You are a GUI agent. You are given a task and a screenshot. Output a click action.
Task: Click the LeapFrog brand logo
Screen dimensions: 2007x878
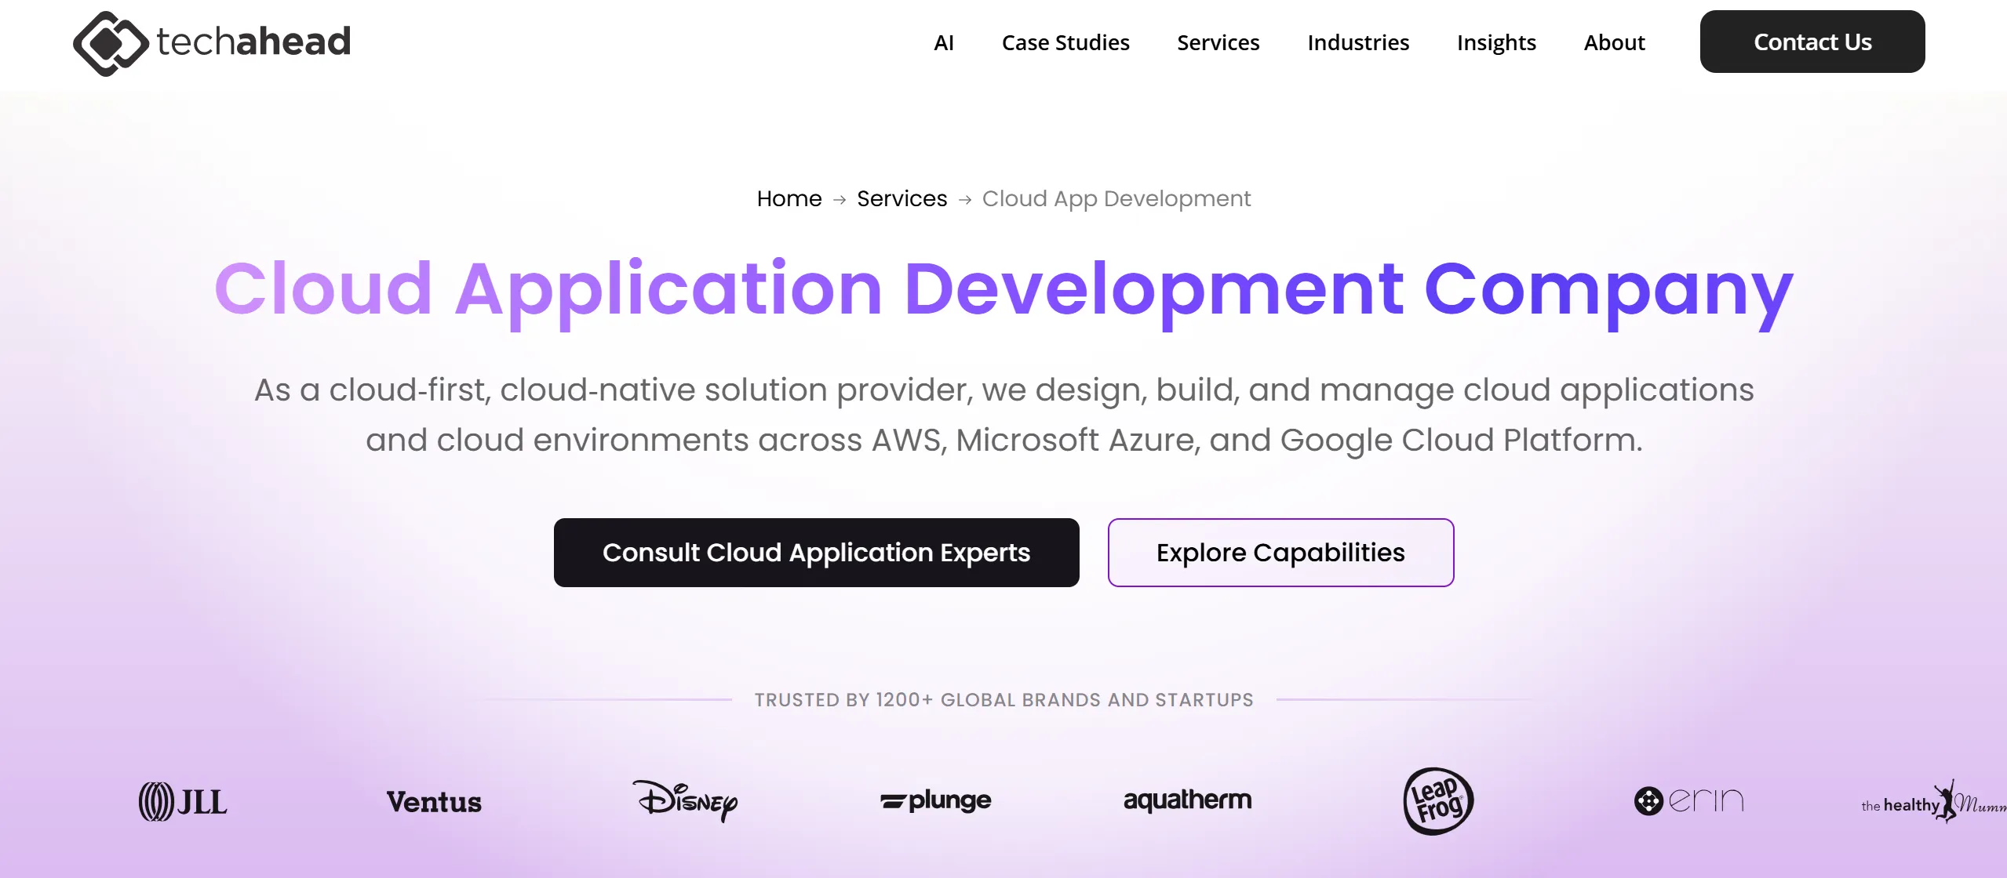(x=1438, y=801)
